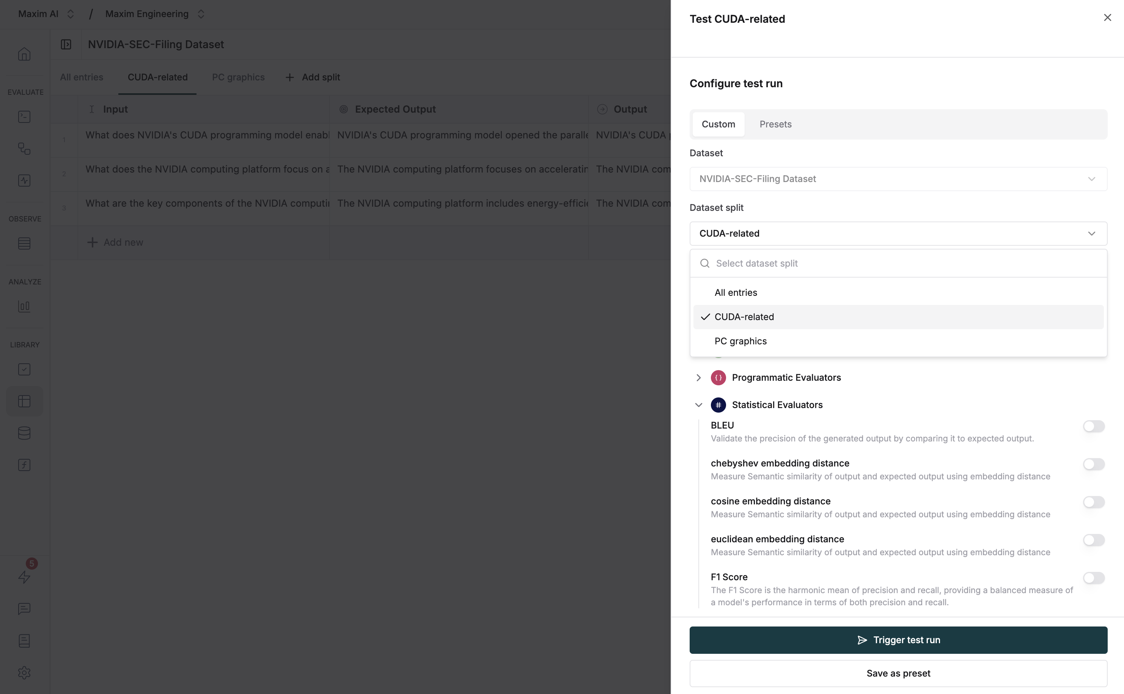The image size is (1124, 694).
Task: Open the Evaluators checkmark icon in Library
Action: pyautogui.click(x=24, y=369)
